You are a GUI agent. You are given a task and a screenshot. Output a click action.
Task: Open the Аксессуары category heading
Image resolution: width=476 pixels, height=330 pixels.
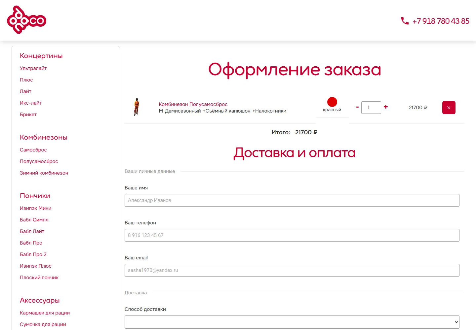pos(40,300)
